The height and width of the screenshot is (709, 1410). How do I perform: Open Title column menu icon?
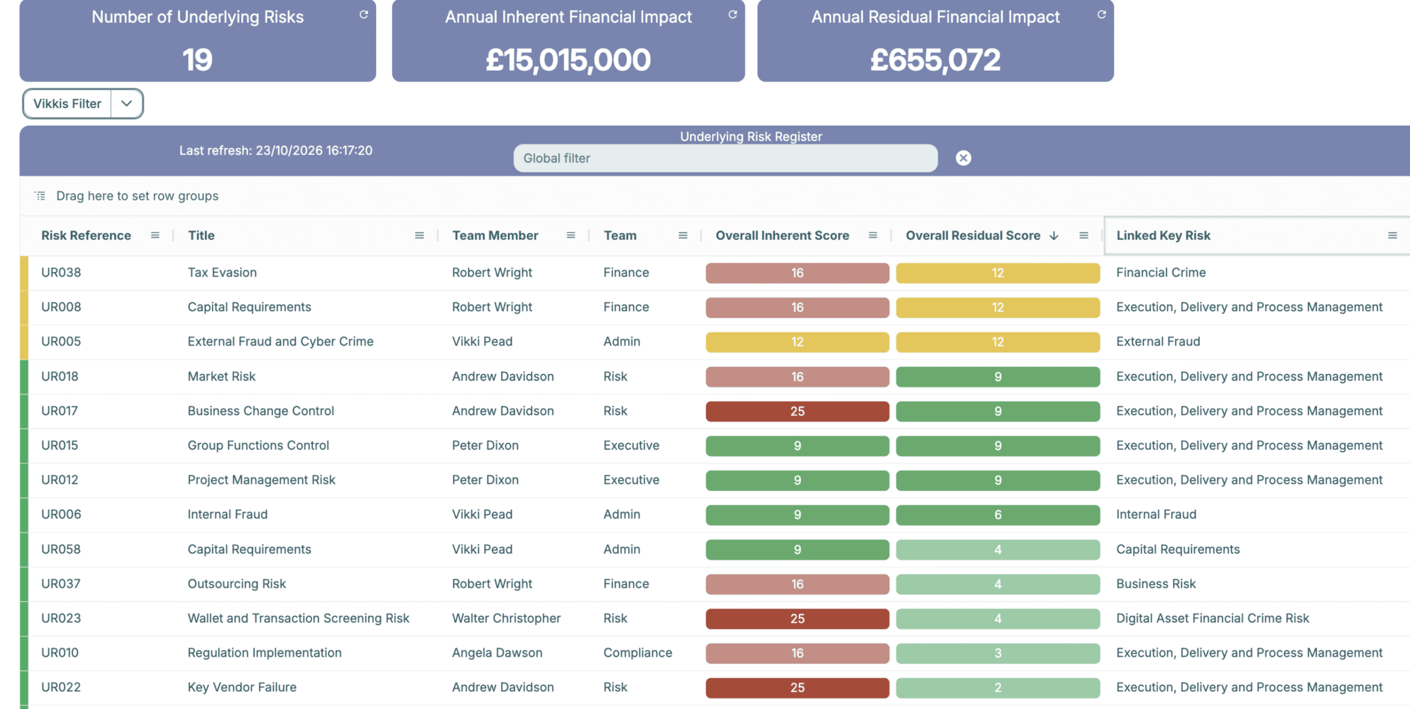pos(419,235)
